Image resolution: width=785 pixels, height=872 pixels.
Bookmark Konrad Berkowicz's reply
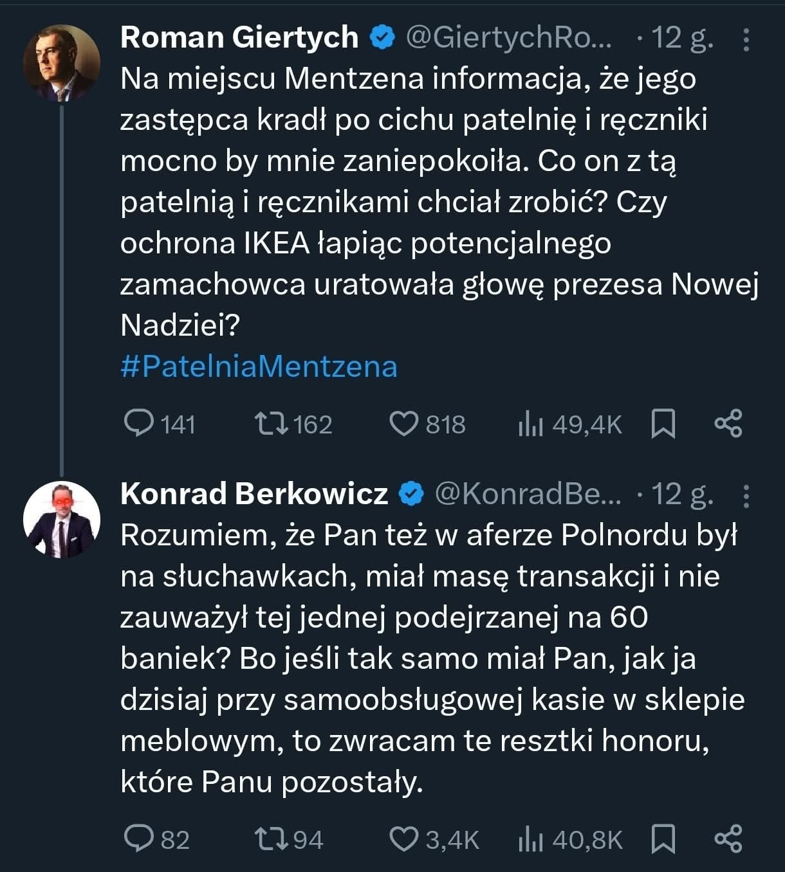pyautogui.click(x=663, y=839)
